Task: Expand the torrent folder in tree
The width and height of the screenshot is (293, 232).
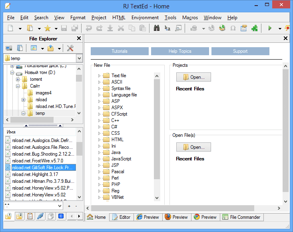Action: click(x=18, y=79)
